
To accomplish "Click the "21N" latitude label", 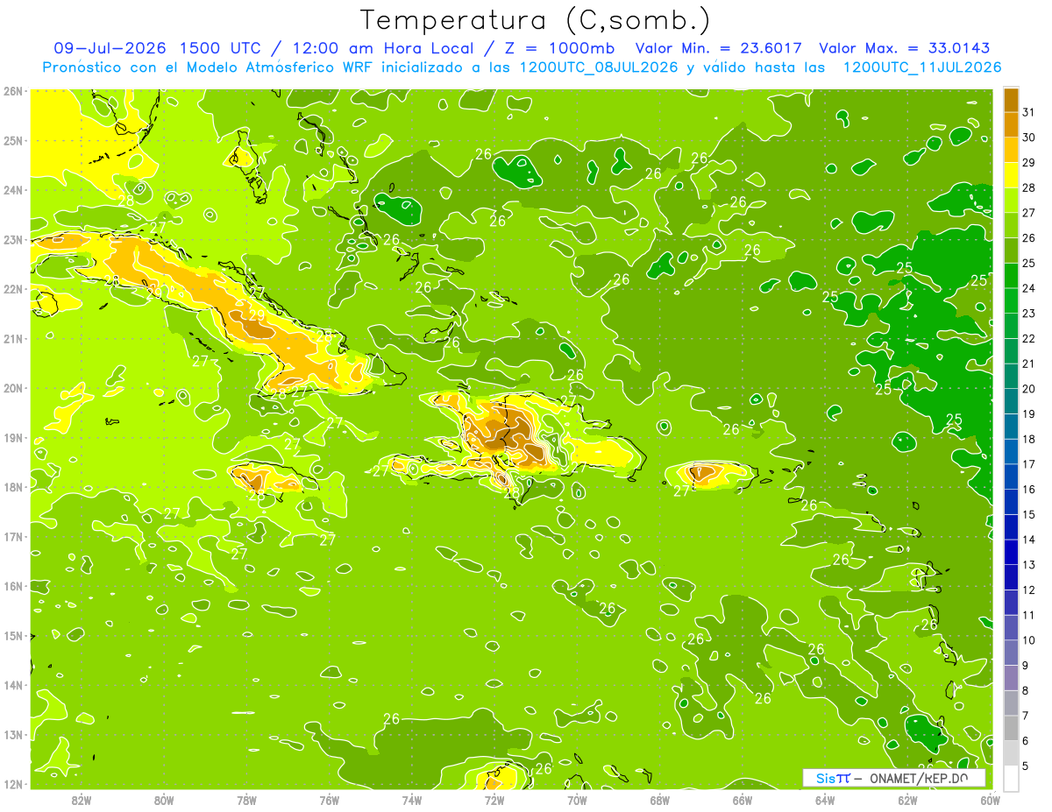I will (x=12, y=338).
